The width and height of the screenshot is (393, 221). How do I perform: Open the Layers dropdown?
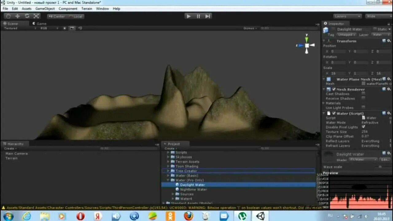(348, 16)
